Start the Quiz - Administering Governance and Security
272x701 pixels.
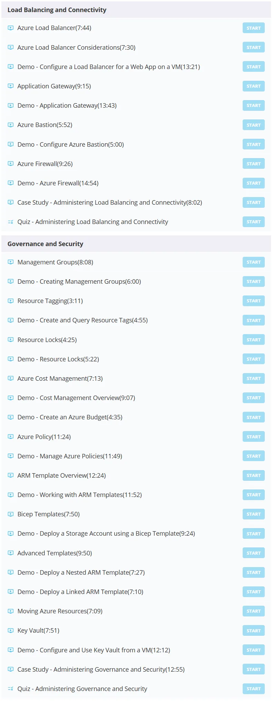254,689
